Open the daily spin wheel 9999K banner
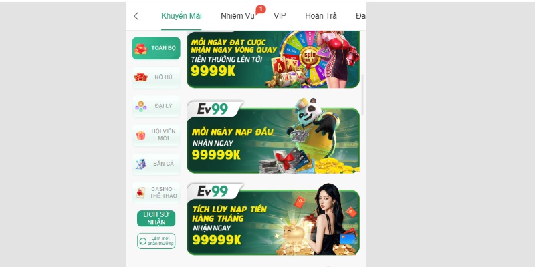Image resolution: width=535 pixels, height=267 pixels. point(273,59)
